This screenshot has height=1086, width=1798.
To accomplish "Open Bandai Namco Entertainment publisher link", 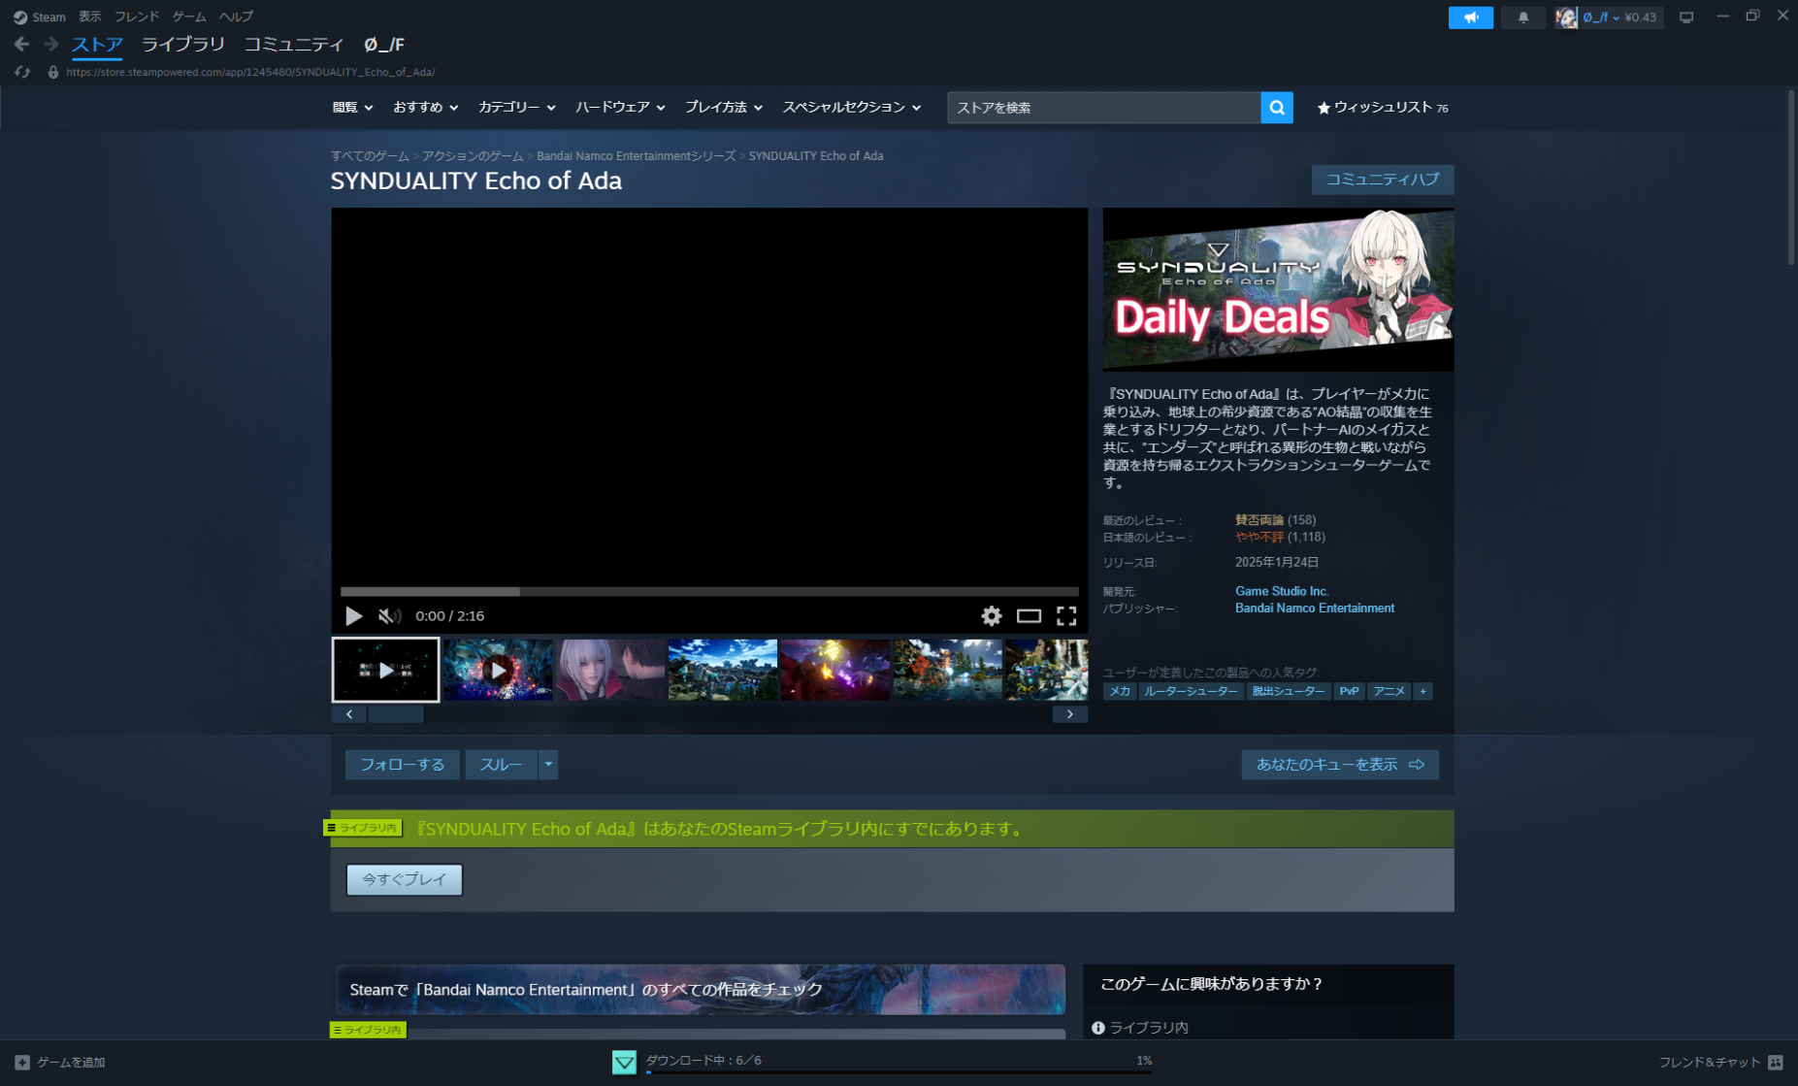I will (1314, 609).
